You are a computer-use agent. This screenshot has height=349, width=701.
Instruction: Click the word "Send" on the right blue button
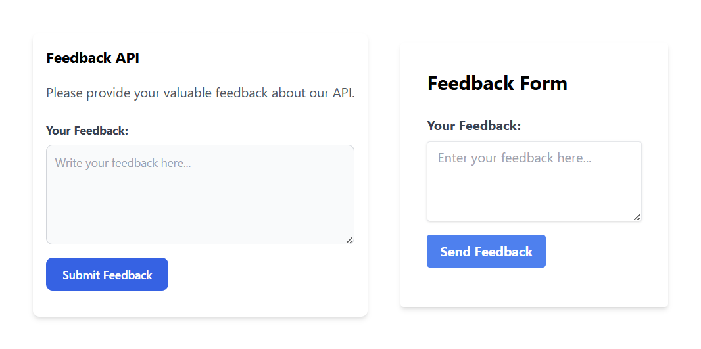point(455,252)
